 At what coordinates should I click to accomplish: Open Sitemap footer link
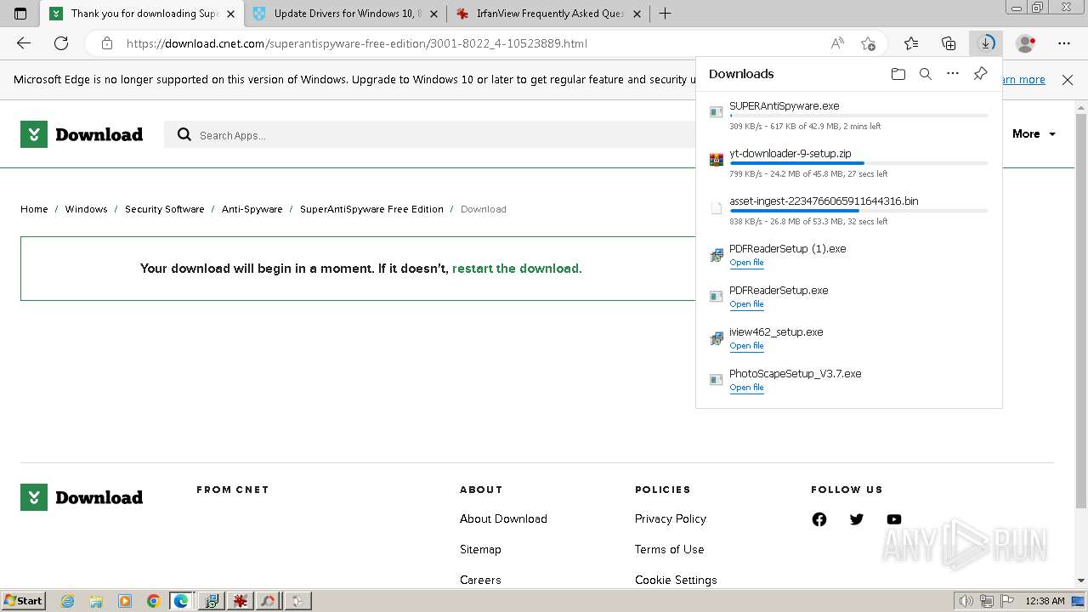tap(480, 550)
